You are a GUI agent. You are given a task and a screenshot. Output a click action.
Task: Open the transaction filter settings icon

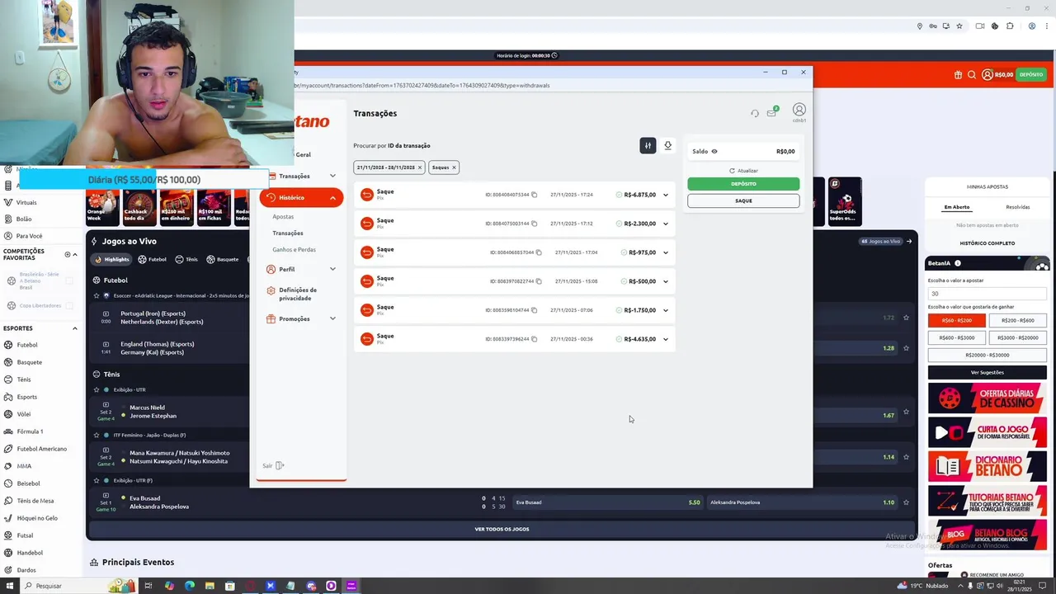[648, 146]
